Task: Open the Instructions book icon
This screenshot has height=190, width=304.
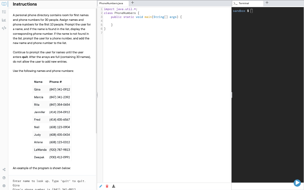Action: [x=4, y=4]
